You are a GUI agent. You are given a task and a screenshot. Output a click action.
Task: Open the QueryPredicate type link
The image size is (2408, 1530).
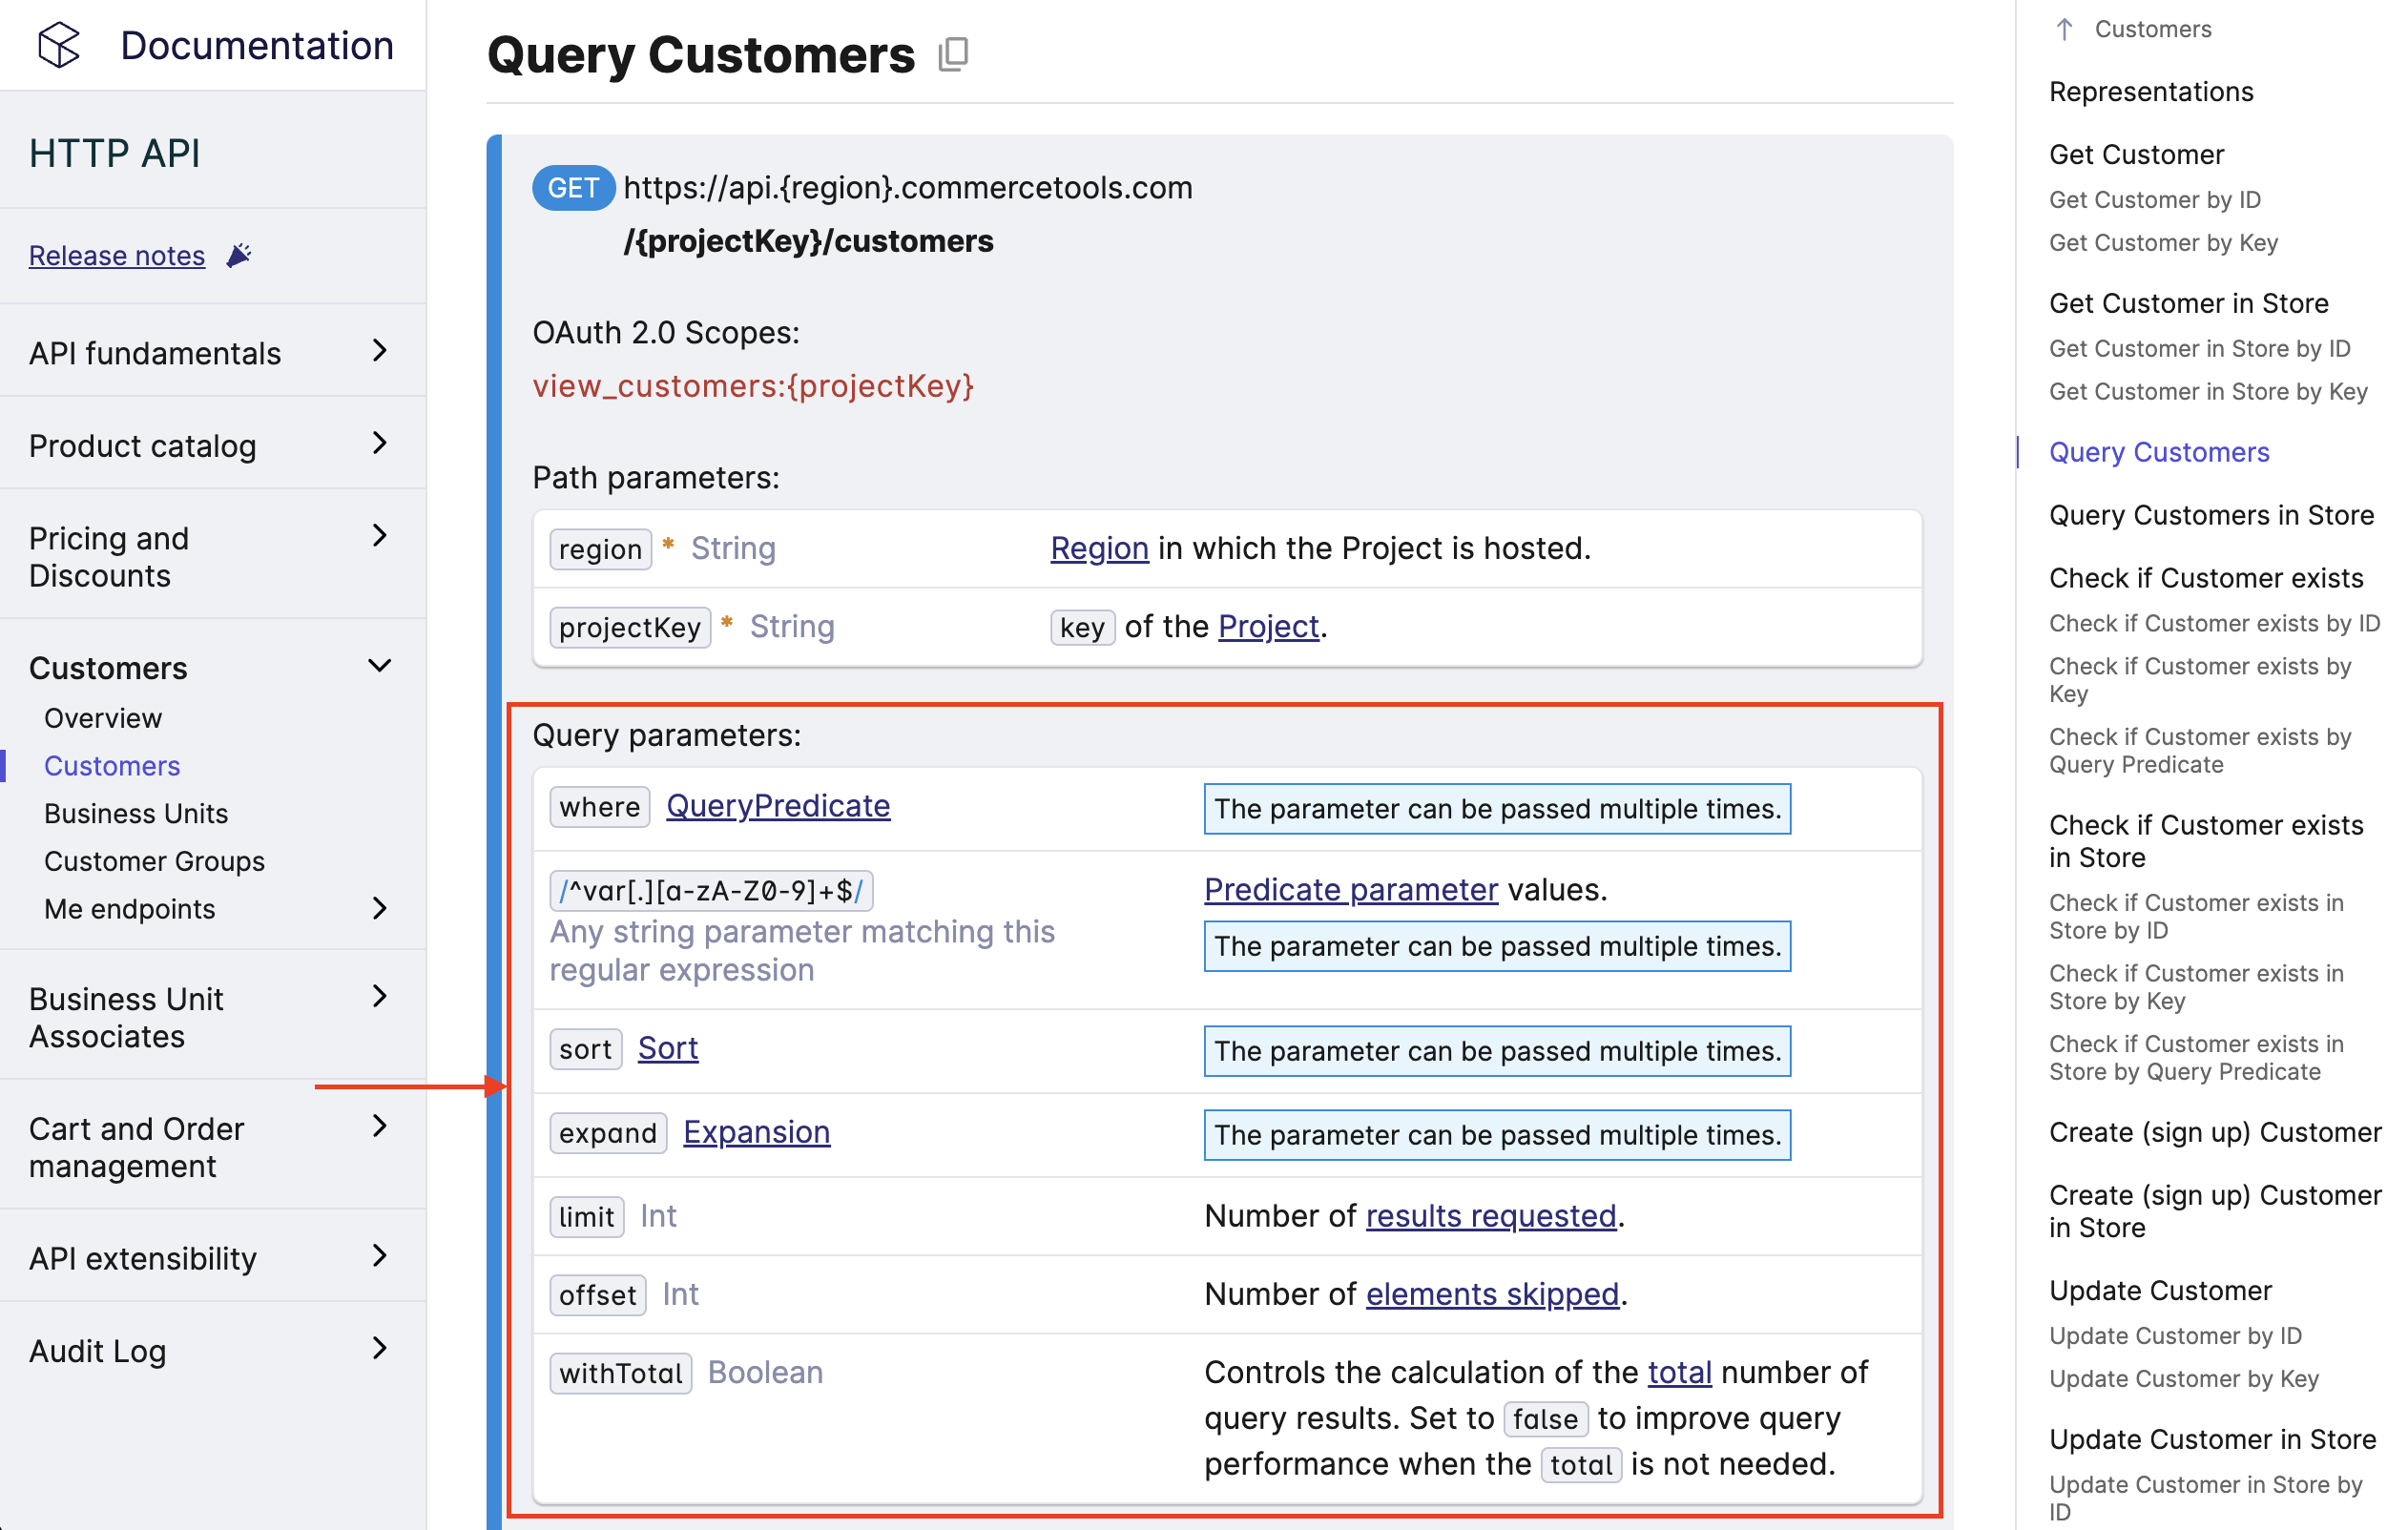tap(777, 806)
